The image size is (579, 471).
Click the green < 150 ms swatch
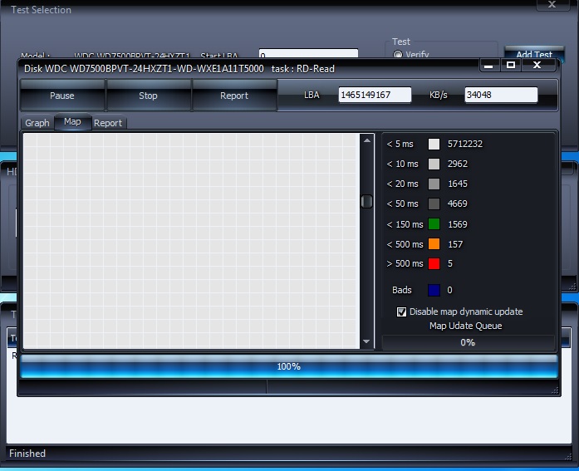[x=434, y=224]
